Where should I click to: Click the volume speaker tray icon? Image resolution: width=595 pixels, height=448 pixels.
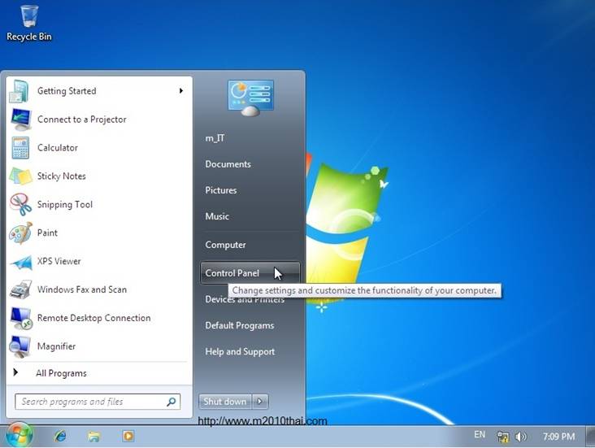click(x=520, y=437)
